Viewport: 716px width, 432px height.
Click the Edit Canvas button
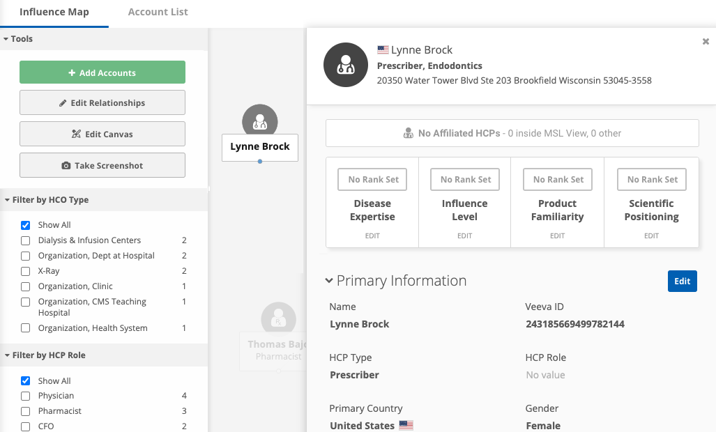click(102, 134)
